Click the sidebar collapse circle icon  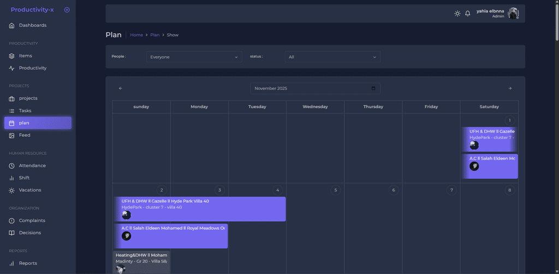(67, 10)
